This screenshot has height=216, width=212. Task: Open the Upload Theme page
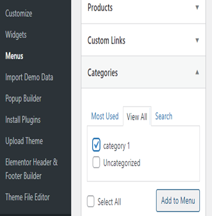[x=24, y=141]
